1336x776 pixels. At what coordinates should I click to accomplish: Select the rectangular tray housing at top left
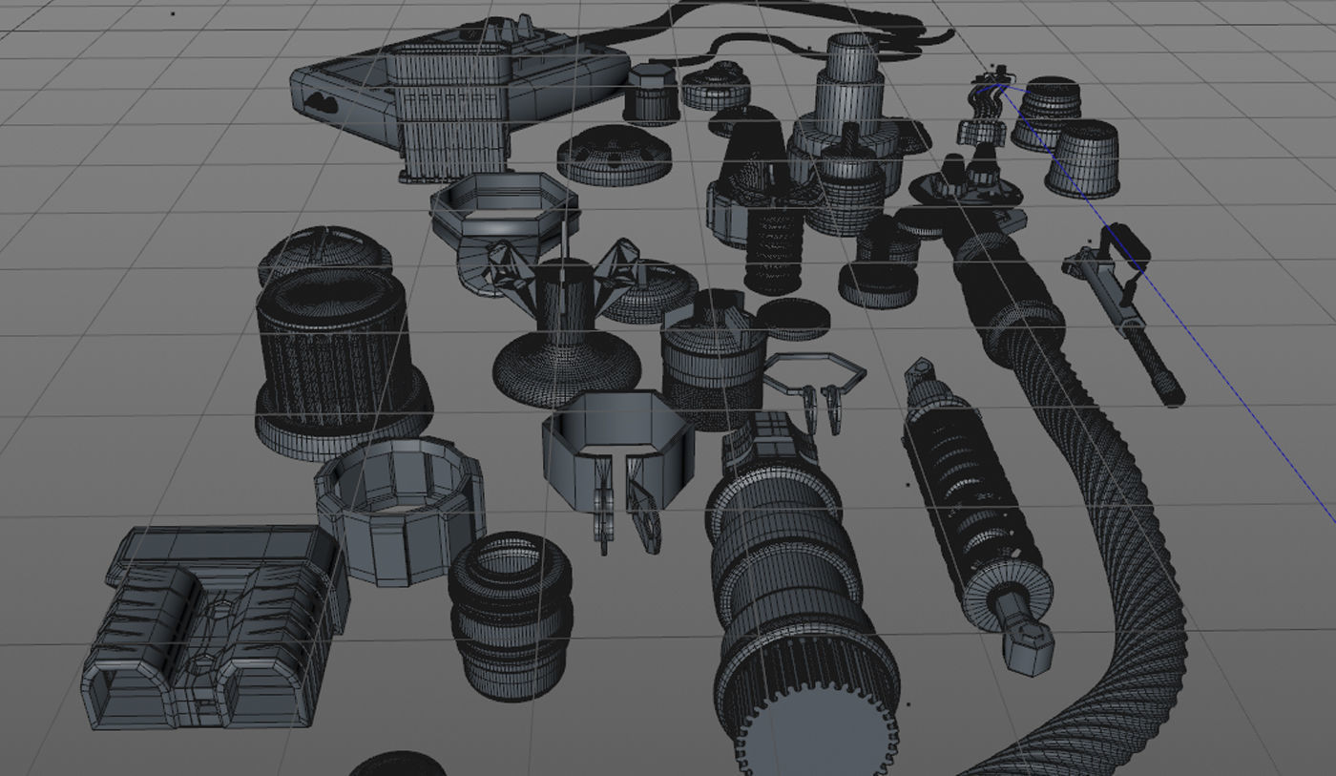point(458,95)
